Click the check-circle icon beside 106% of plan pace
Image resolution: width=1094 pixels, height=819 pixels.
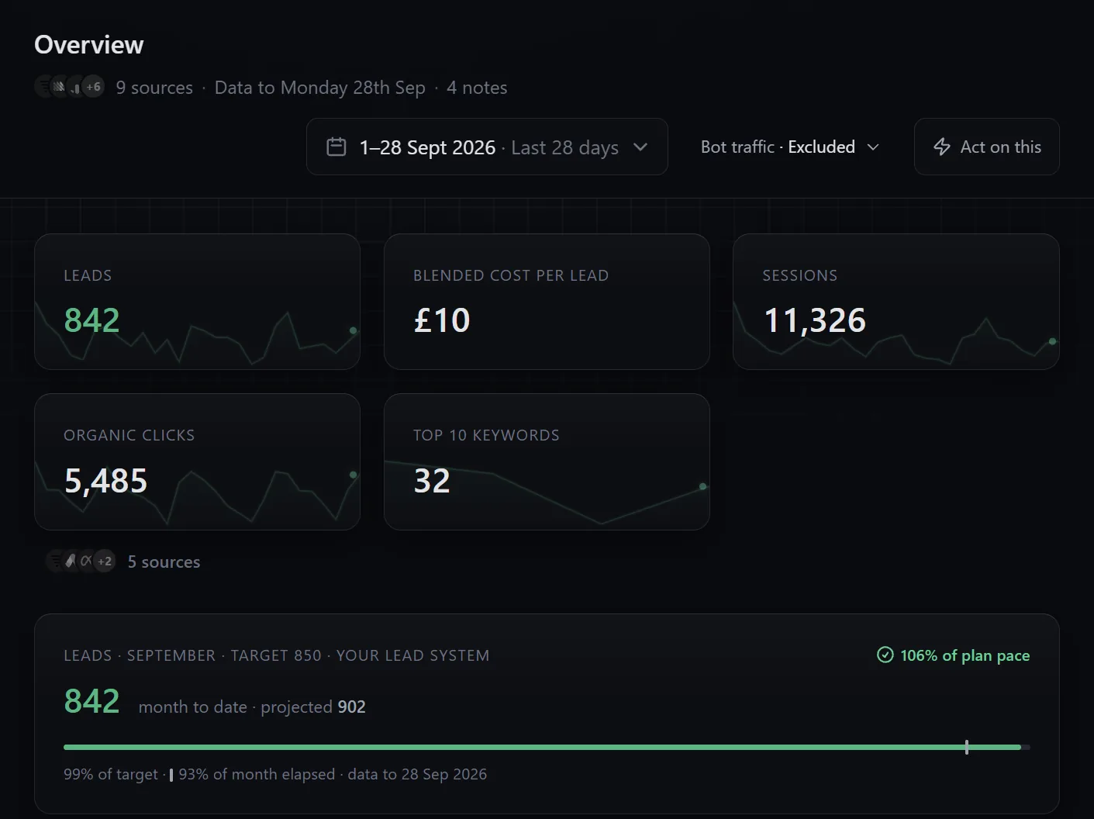click(885, 655)
